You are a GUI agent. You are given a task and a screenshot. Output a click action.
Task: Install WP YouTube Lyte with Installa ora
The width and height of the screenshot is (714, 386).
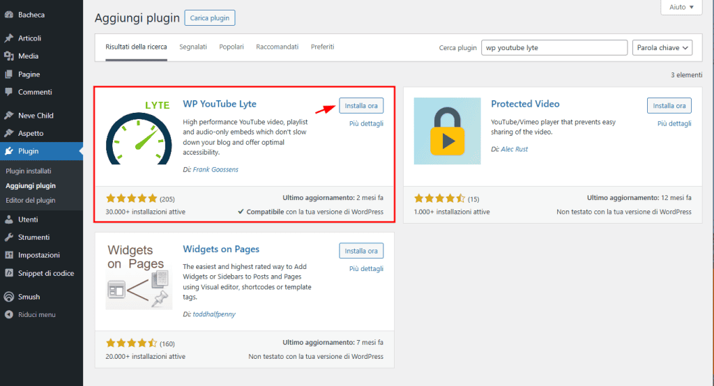[x=361, y=106]
